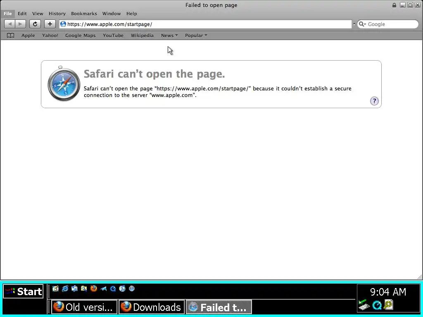The height and width of the screenshot is (317, 423).
Task: Click the Google search field
Action: [x=387, y=24]
